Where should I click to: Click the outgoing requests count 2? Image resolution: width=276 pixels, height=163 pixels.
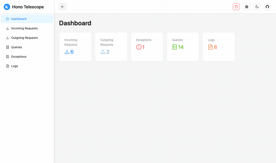[108, 52]
